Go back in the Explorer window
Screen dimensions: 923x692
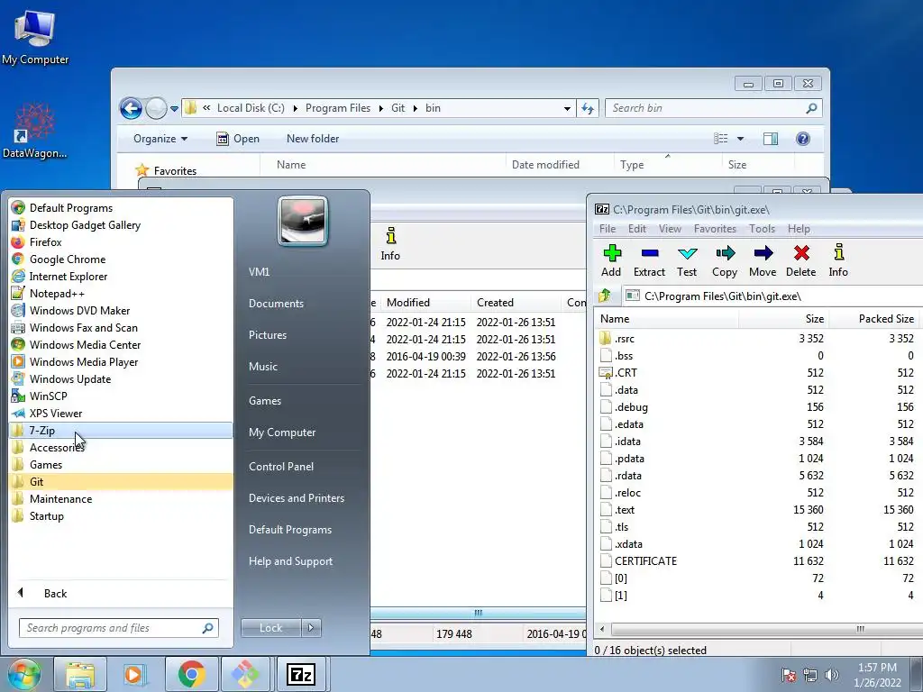[131, 108]
